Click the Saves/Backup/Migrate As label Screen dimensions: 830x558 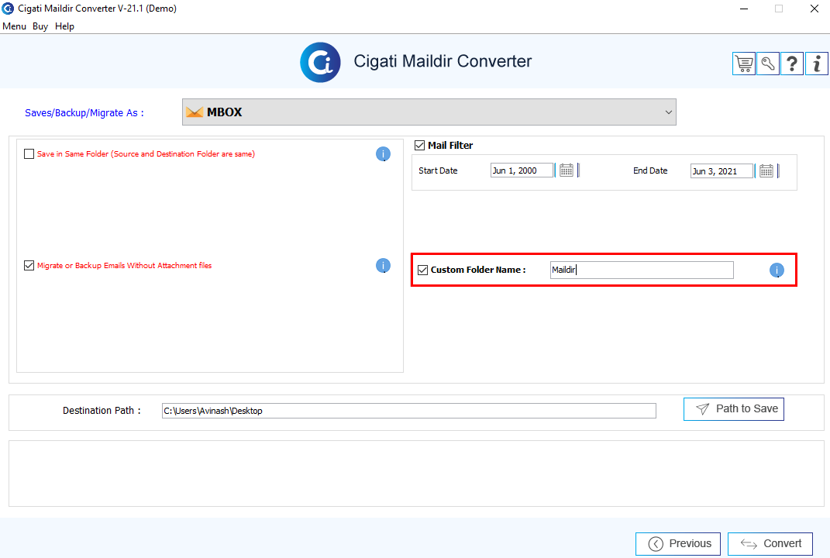[x=84, y=113]
